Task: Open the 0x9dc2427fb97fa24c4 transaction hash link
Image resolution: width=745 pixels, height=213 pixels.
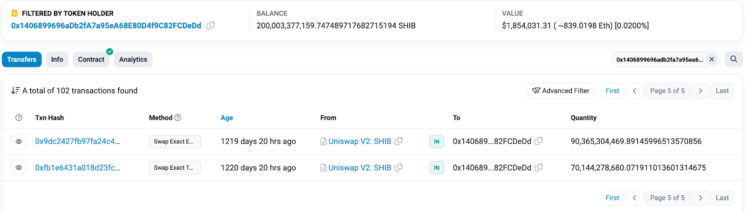Action: click(77, 141)
